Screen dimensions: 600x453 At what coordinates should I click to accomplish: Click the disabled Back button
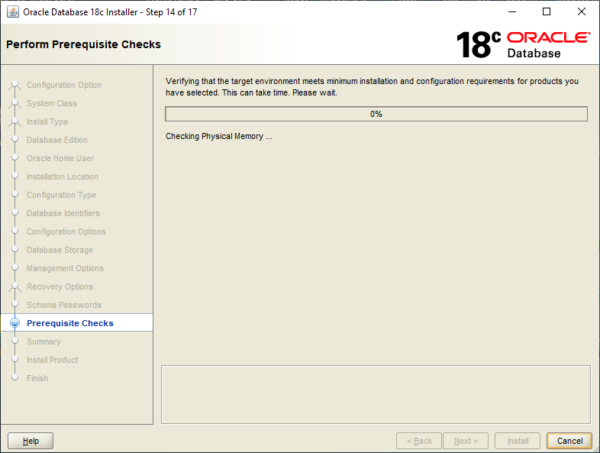pyautogui.click(x=419, y=441)
